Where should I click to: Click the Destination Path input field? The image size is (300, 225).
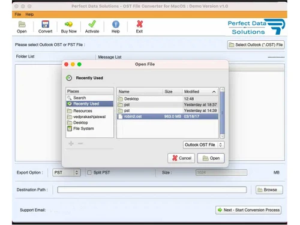tap(152, 190)
